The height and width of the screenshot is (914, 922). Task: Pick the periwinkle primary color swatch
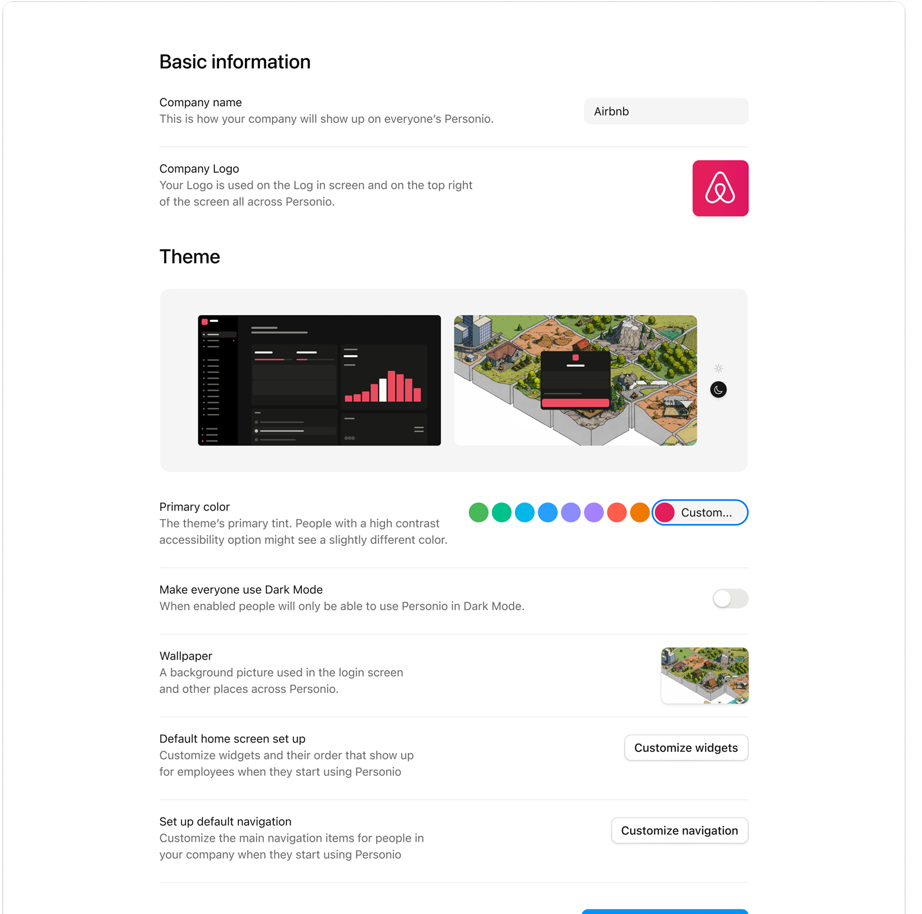571,513
